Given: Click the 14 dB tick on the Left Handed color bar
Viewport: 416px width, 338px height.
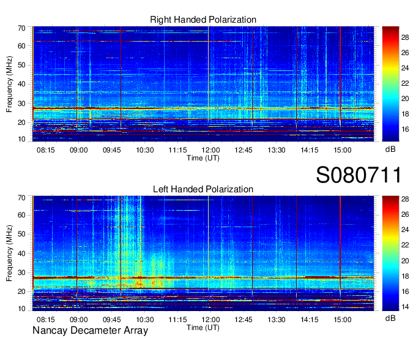Looking at the screenshot, I should tap(405, 307).
